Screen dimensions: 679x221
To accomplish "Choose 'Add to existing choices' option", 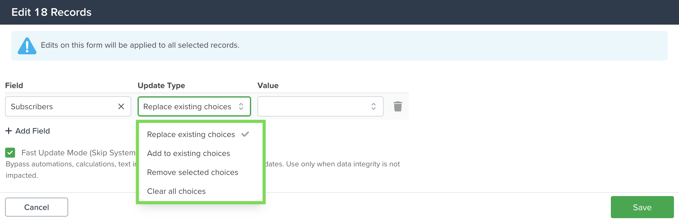I will [x=201, y=153].
